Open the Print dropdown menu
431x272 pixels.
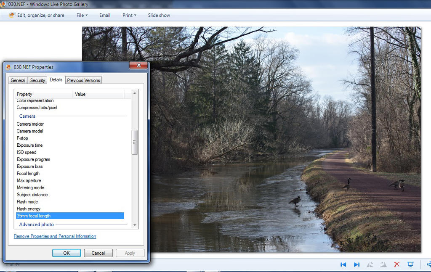click(129, 15)
